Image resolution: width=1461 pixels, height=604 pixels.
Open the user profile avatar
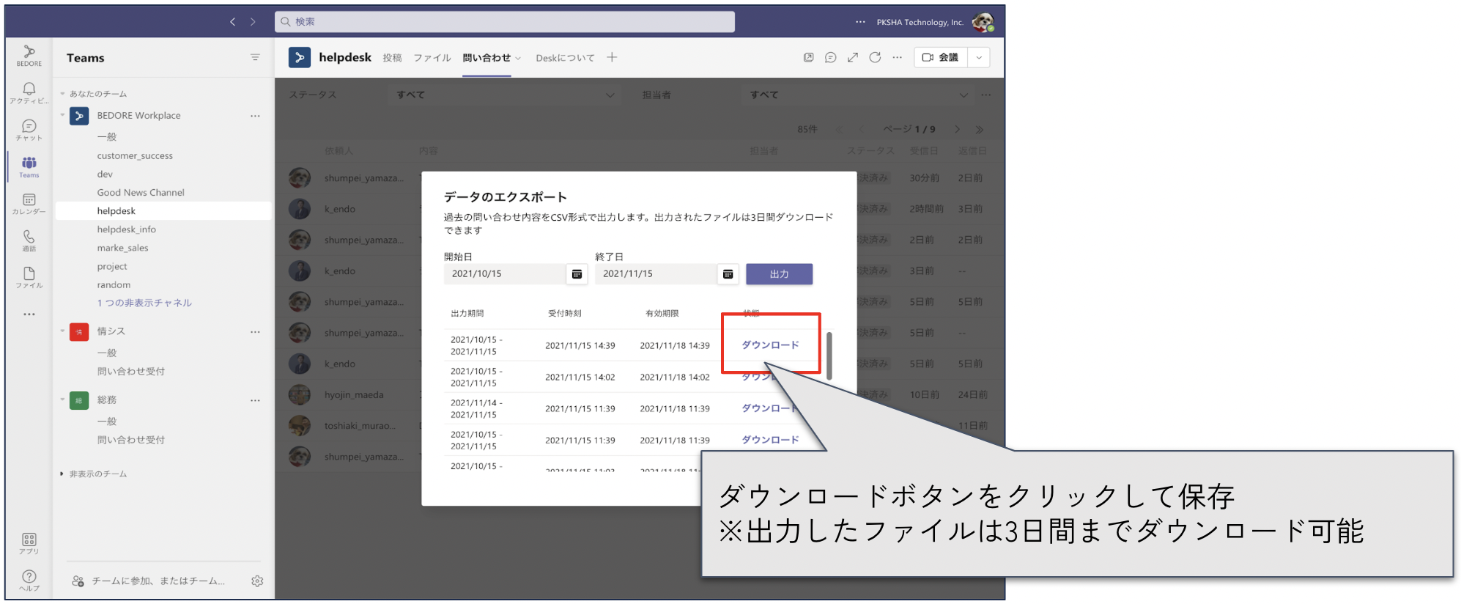click(983, 22)
